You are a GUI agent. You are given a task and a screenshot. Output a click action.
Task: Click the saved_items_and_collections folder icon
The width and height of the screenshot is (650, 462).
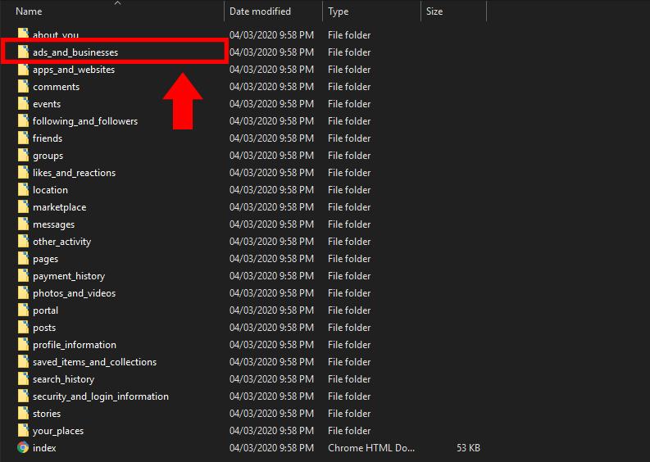point(23,361)
